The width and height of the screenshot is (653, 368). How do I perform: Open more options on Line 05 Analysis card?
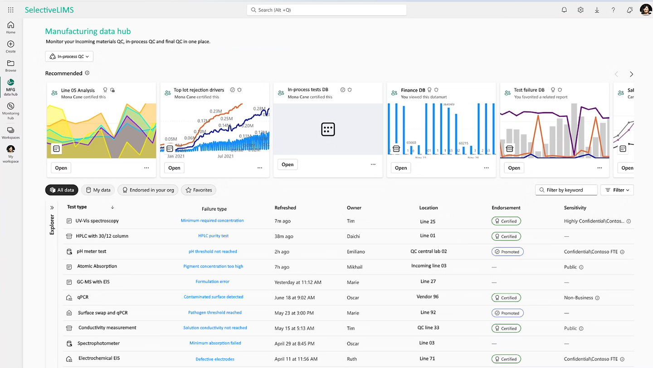pyautogui.click(x=146, y=168)
